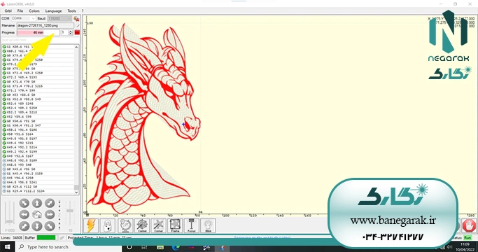
Task: Click the open file icon next to Filename
Action: click(x=78, y=26)
